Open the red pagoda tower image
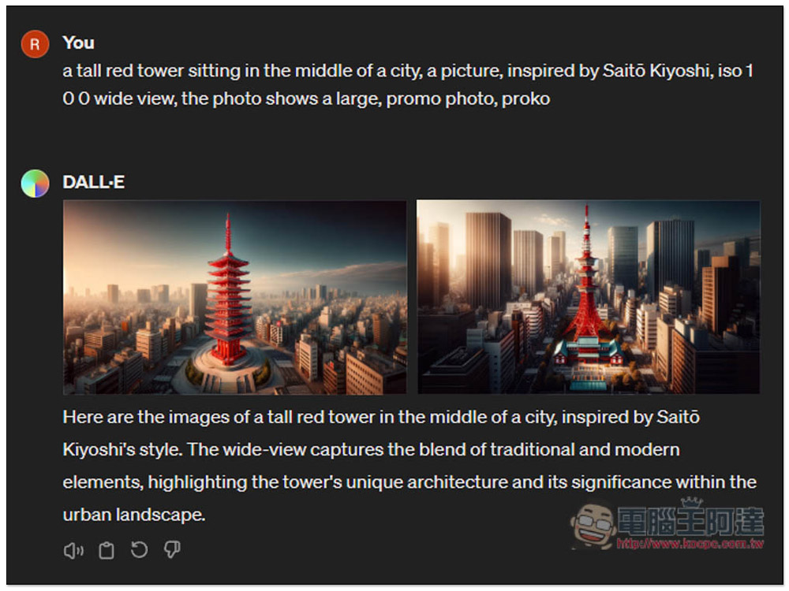Viewport: 789px width, 591px height. pyautogui.click(x=234, y=297)
